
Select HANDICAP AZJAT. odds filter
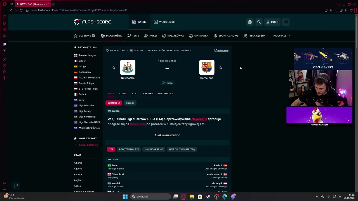[154, 149]
